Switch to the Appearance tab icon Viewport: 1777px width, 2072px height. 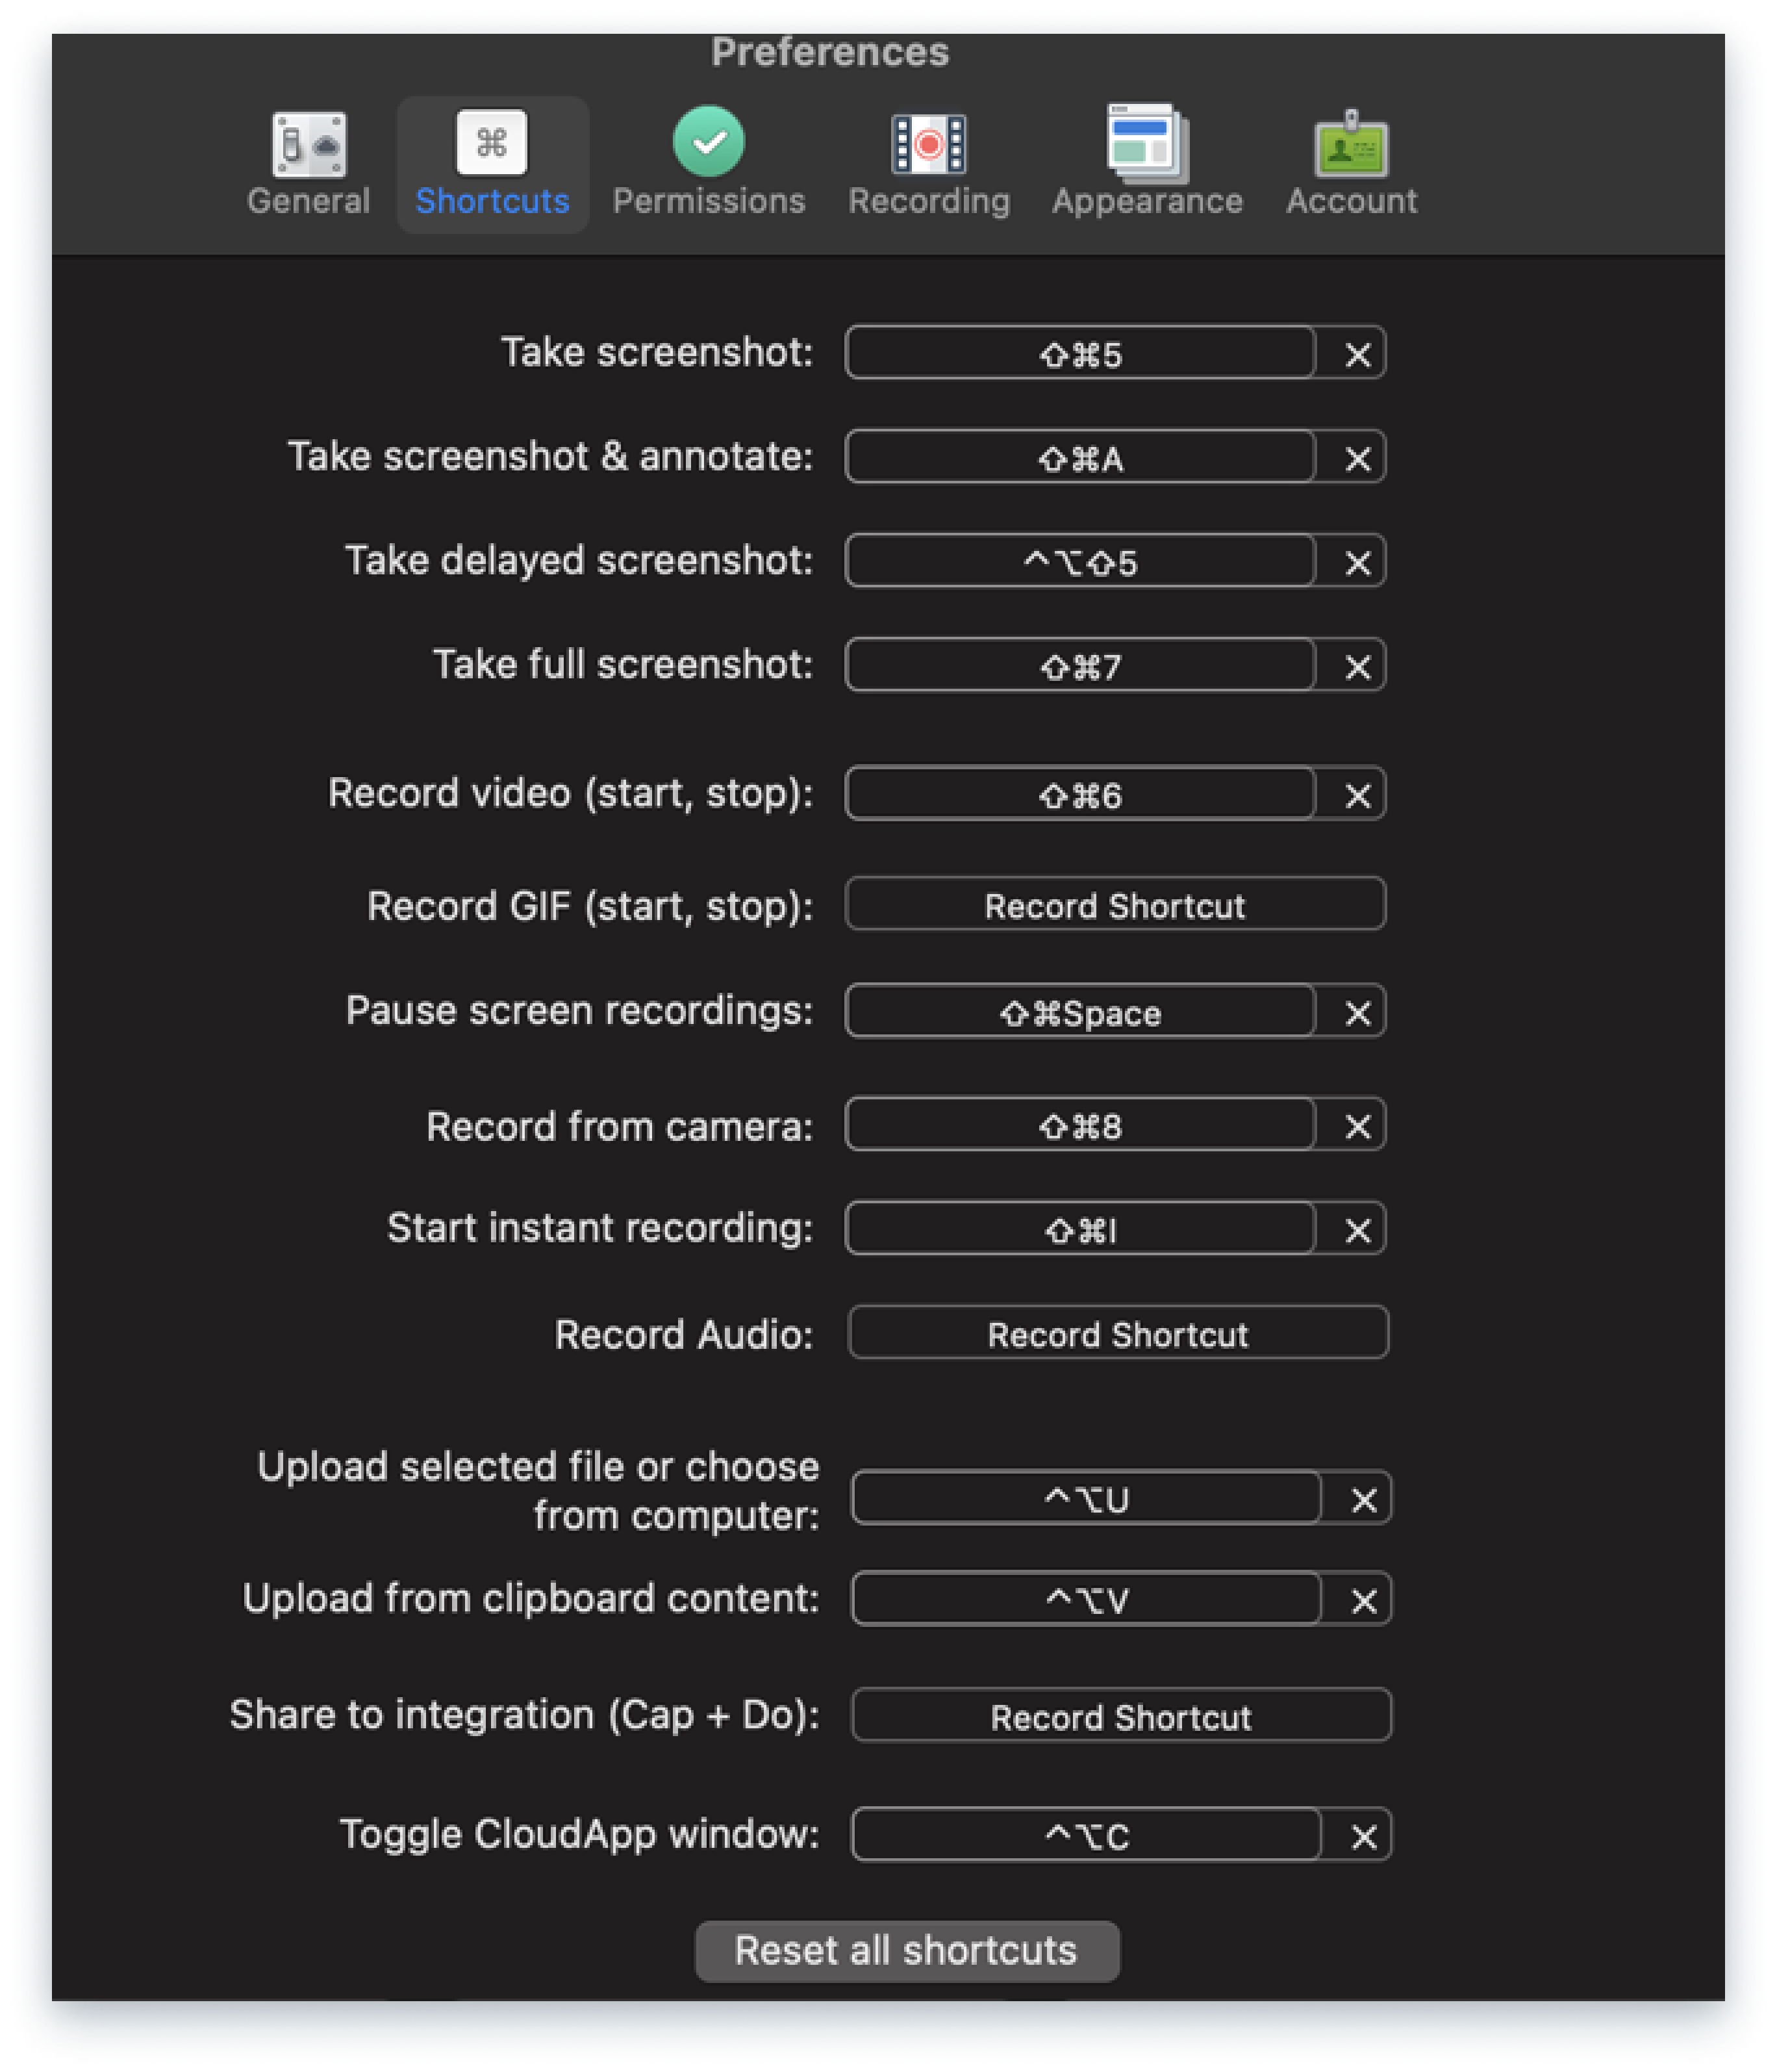[x=1148, y=144]
